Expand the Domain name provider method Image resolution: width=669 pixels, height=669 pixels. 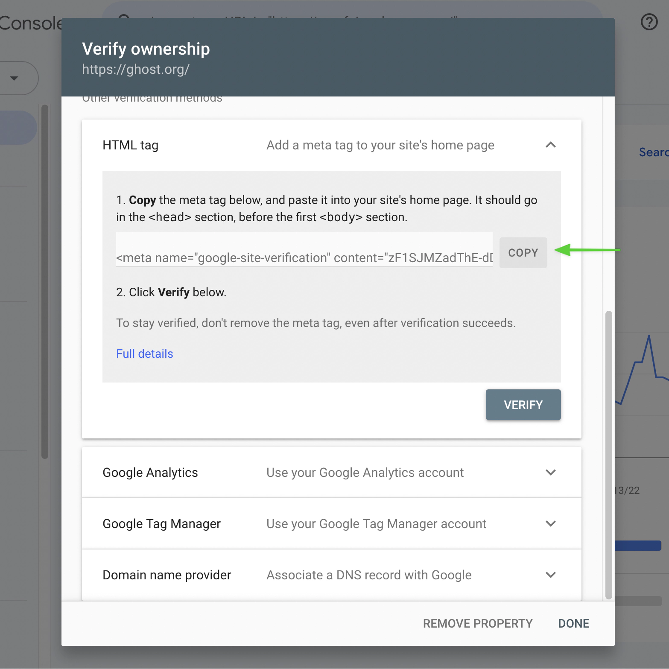point(550,575)
